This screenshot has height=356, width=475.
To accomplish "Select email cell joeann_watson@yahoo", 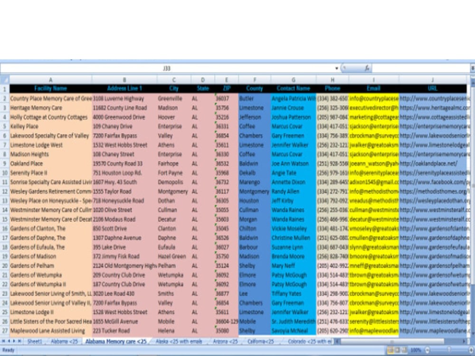I will tap(373, 164).
